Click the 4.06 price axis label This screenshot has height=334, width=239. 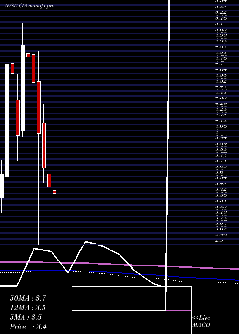tap(221, 126)
